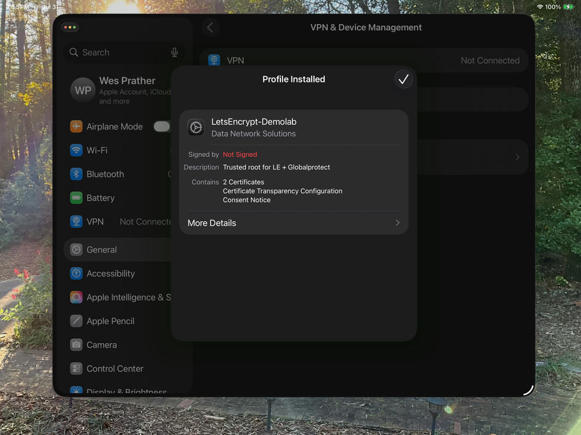581x435 pixels.
Task: Click the LetsEncrypt-Demolab profile gear icon
Action: click(x=195, y=128)
